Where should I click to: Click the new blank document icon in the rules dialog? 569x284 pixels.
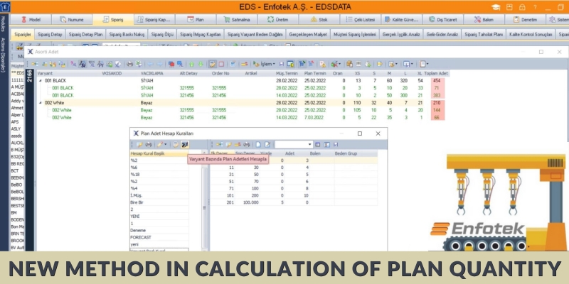coord(258,145)
